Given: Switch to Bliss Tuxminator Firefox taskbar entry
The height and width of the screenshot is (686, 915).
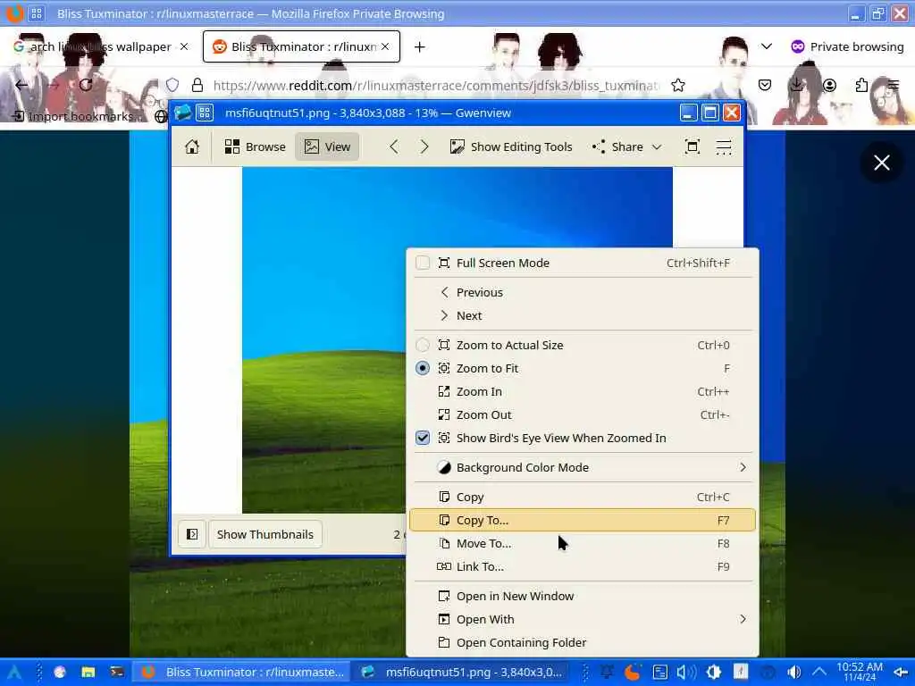Looking at the screenshot, I should tap(242, 672).
